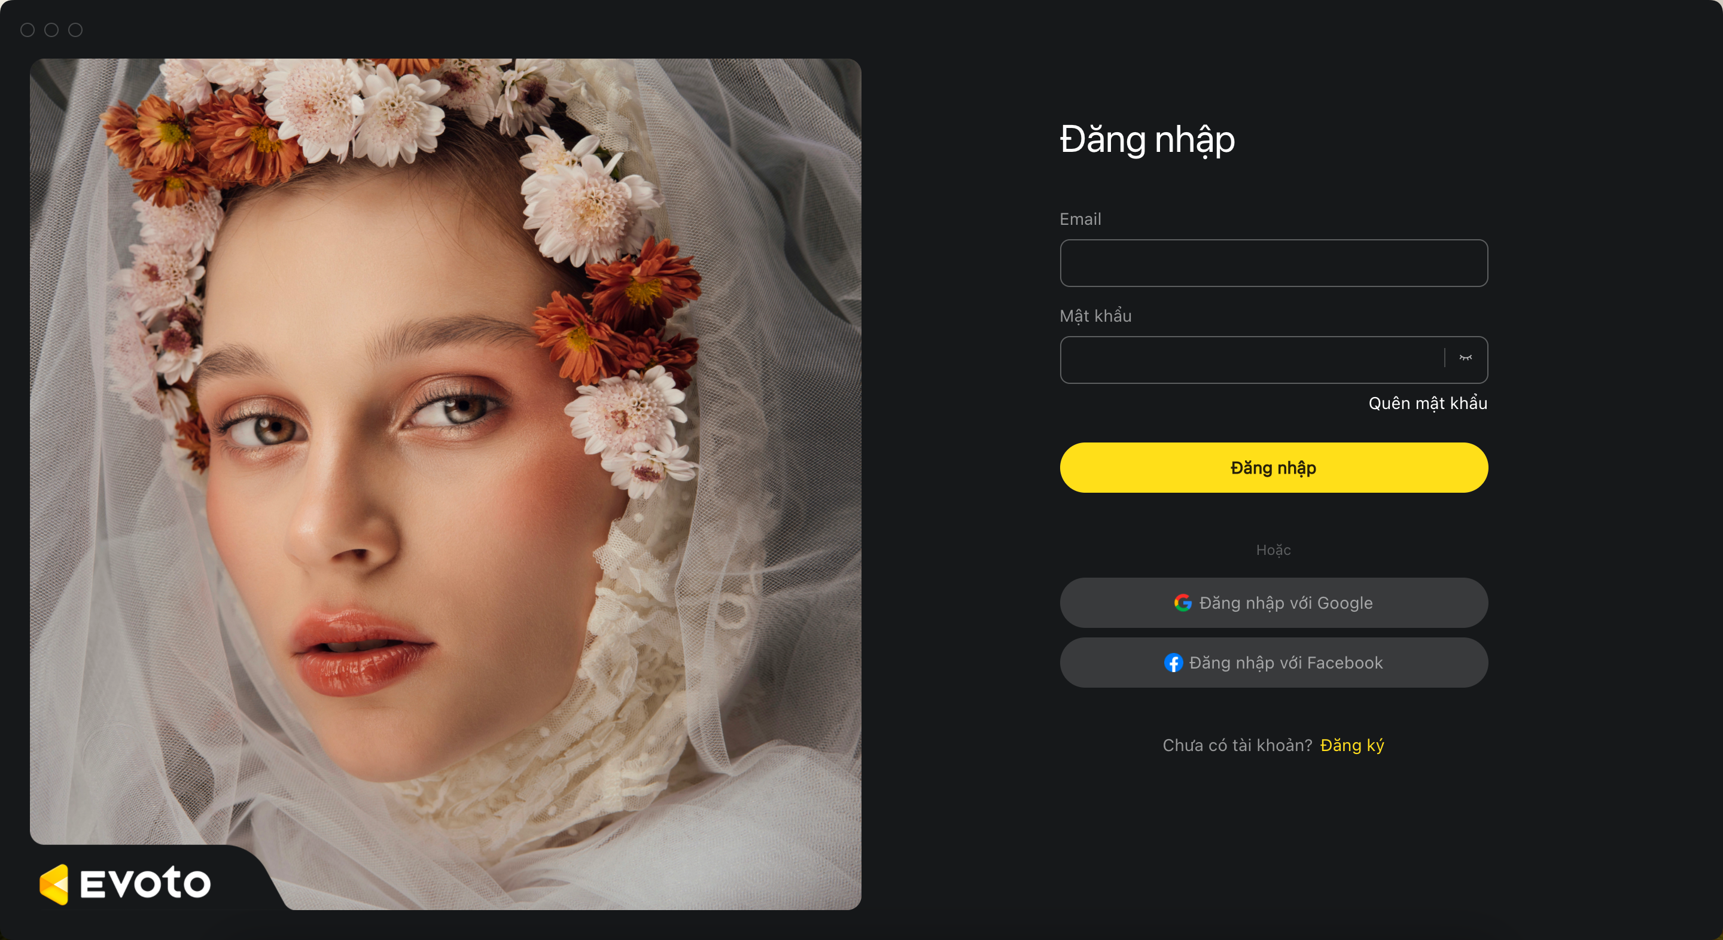This screenshot has height=940, width=1723.
Task: Click the yellow Evoto logo mark
Action: pyautogui.click(x=54, y=884)
